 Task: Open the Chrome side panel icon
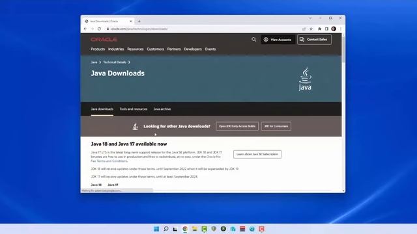tap(326, 29)
